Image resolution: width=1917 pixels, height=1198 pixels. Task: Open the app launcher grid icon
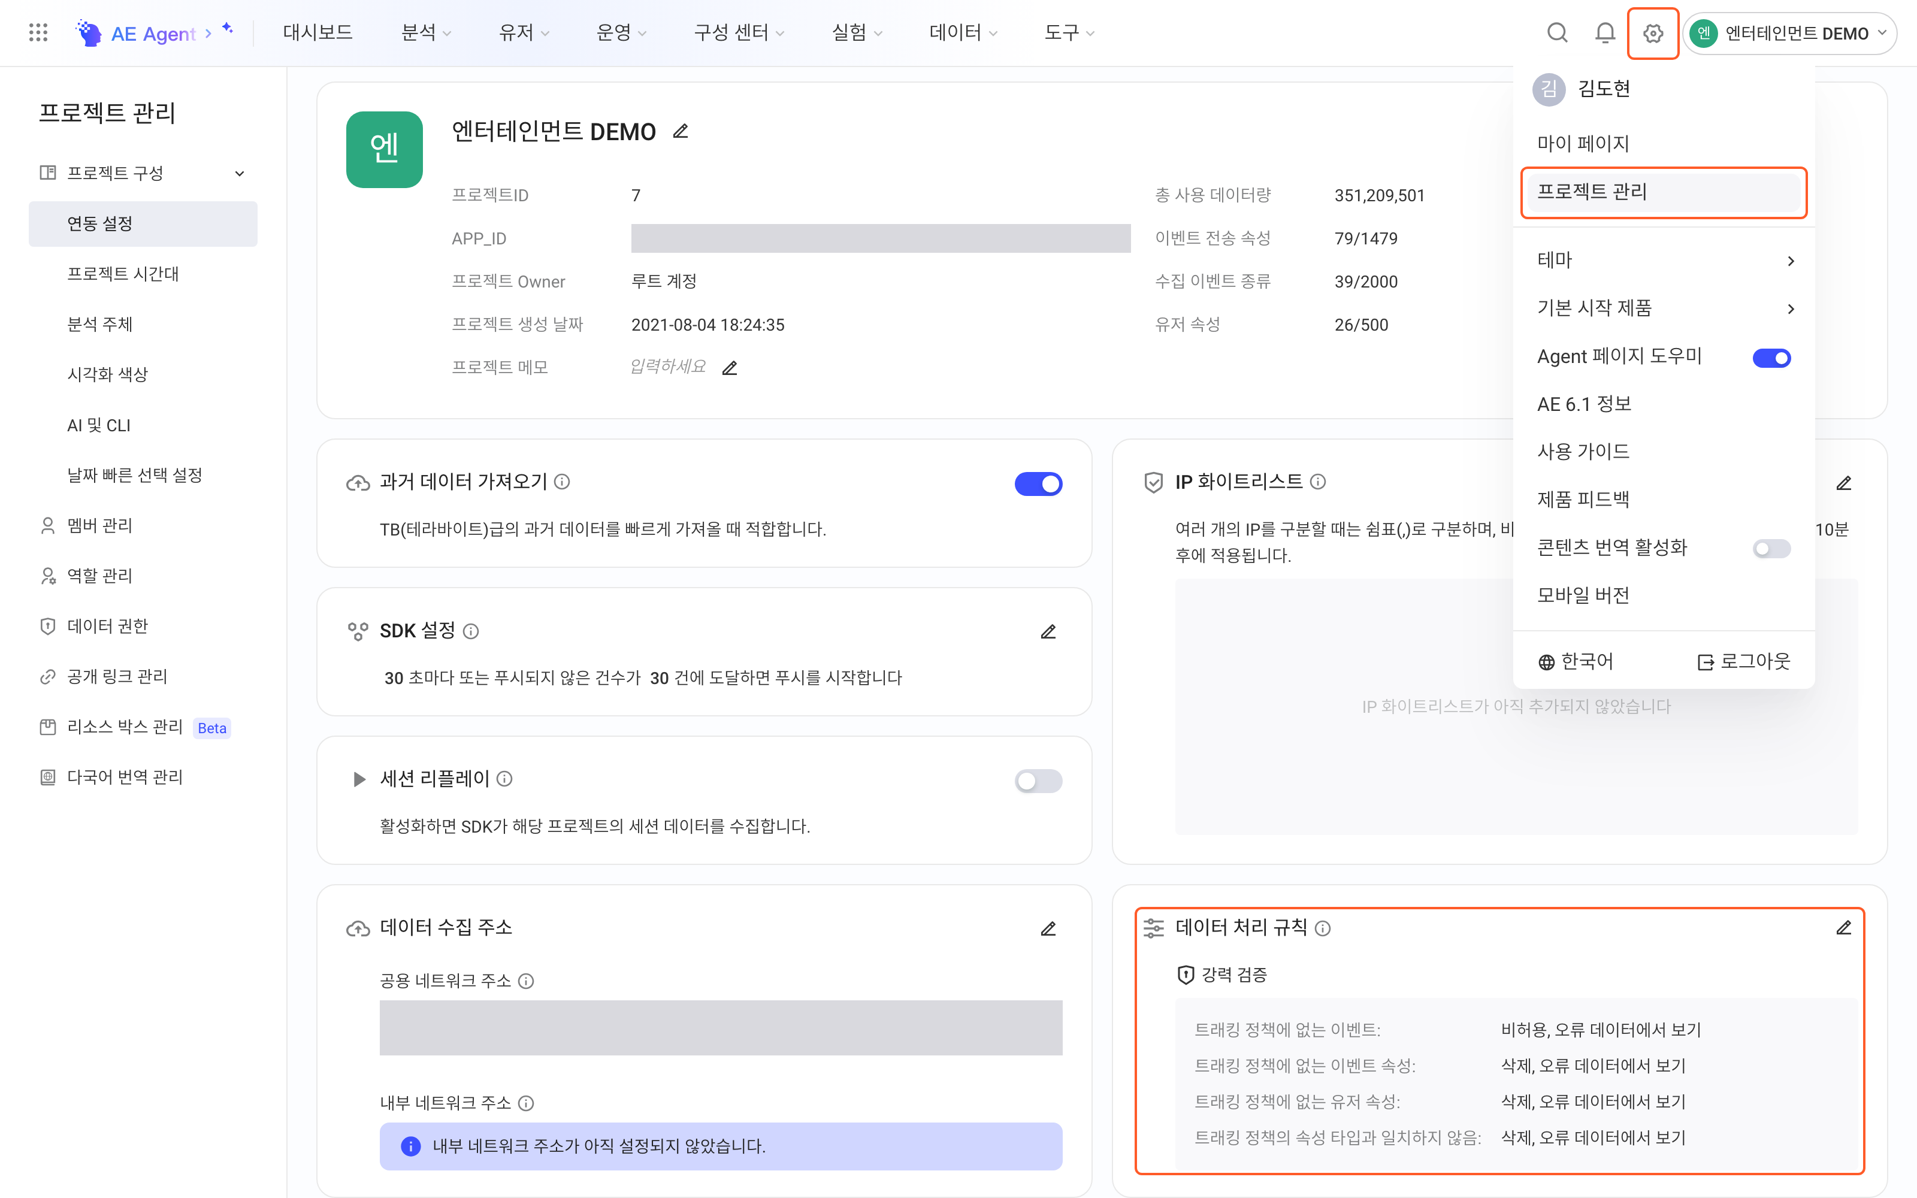tap(38, 32)
